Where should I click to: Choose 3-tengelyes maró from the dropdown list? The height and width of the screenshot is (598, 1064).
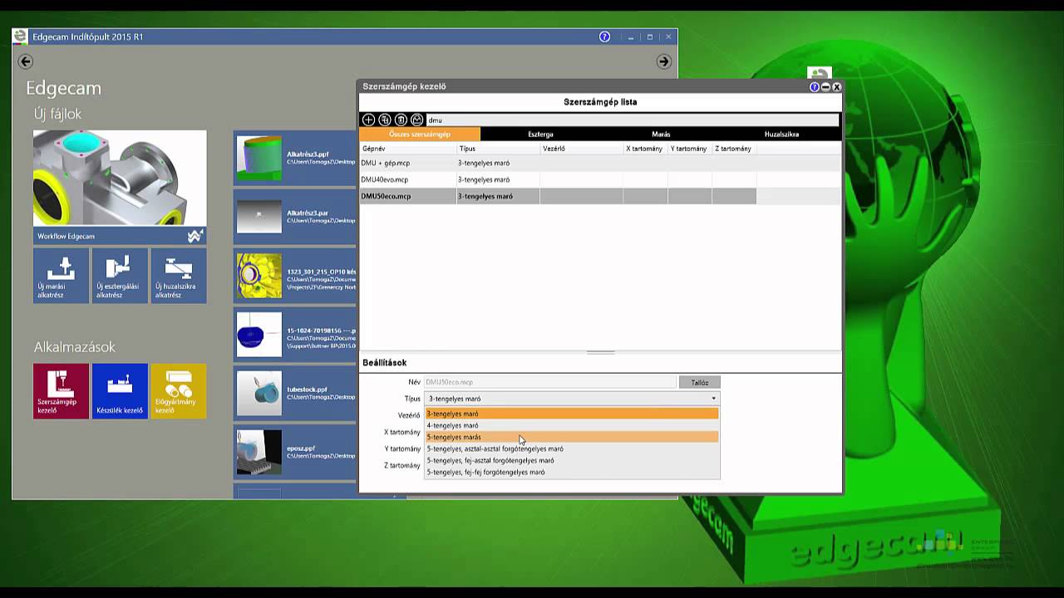click(x=572, y=414)
